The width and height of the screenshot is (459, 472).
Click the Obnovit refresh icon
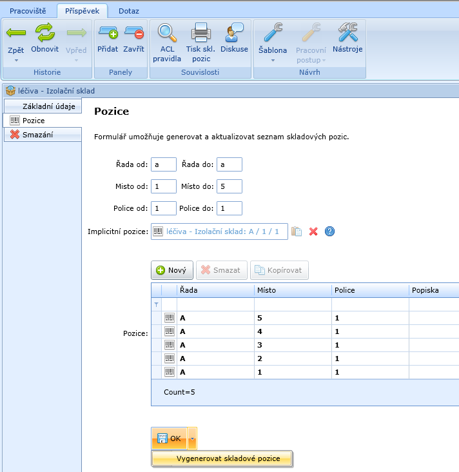click(x=45, y=34)
